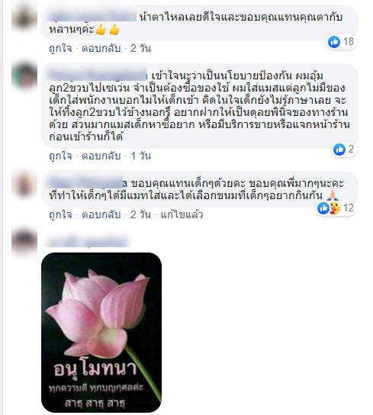This screenshot has height=415, width=373.
Task: Click the blurred name of fourth commenter
Action: click(88, 241)
